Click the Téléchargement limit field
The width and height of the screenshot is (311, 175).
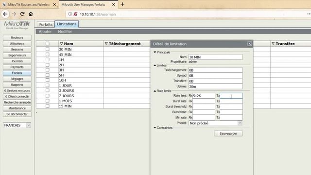pos(215,70)
